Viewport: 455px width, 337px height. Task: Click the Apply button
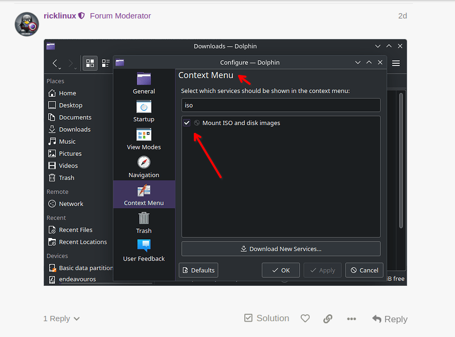(x=322, y=270)
